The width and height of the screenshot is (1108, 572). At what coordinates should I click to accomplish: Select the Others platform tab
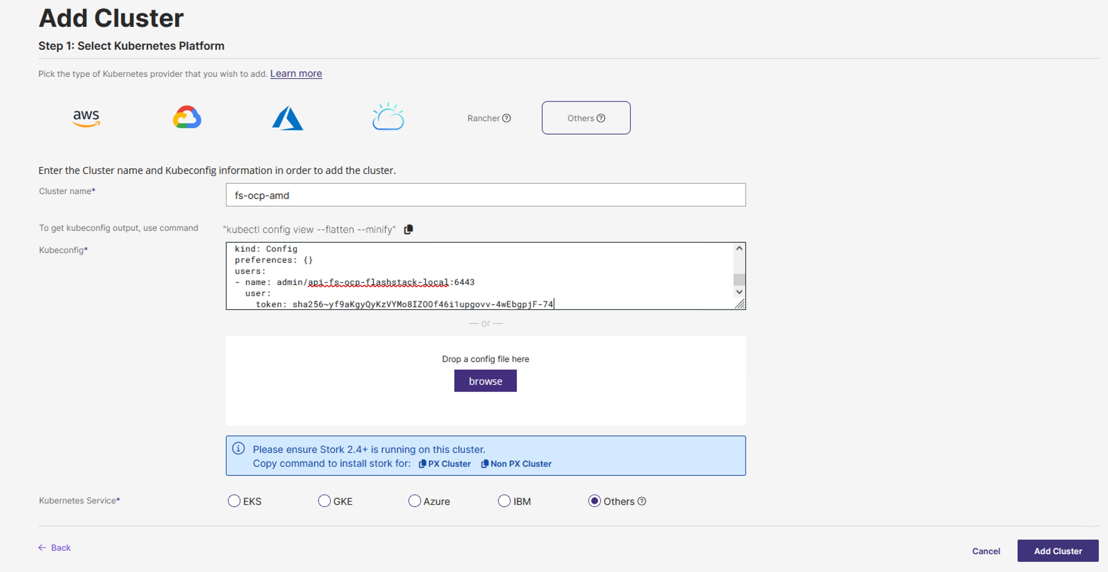pos(585,118)
